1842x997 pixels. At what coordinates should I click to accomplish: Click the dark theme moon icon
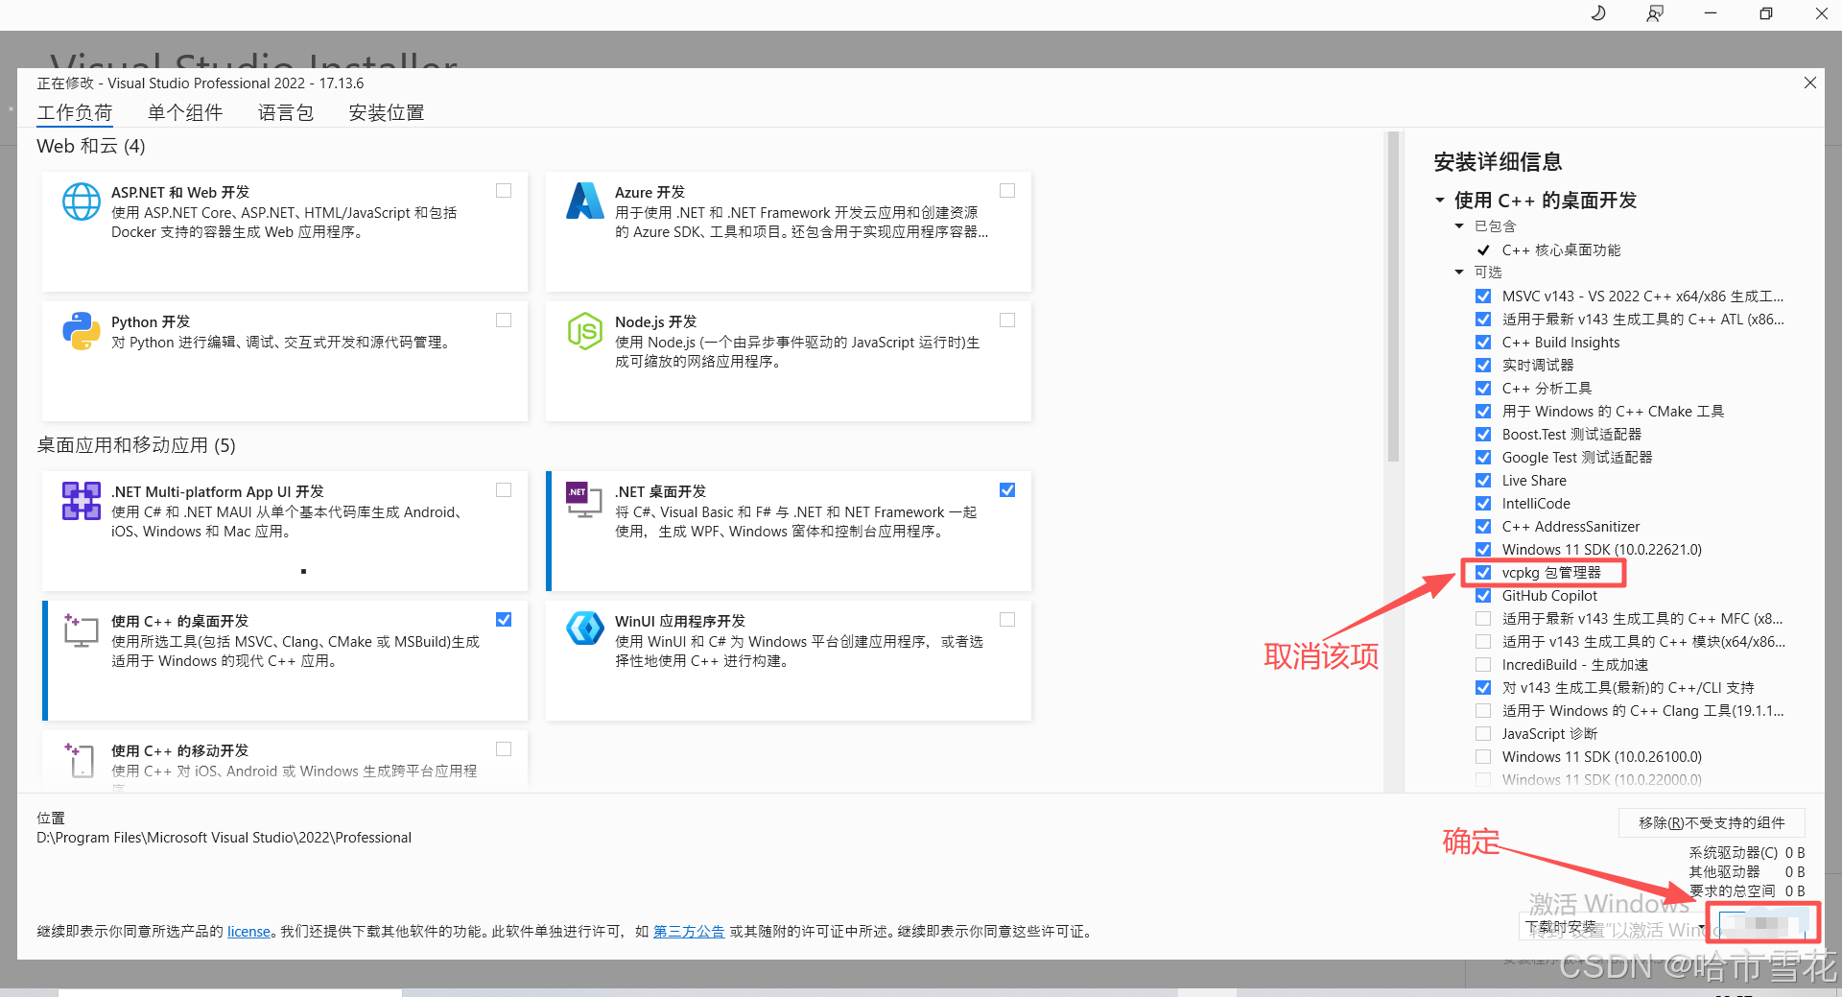[x=1598, y=13]
